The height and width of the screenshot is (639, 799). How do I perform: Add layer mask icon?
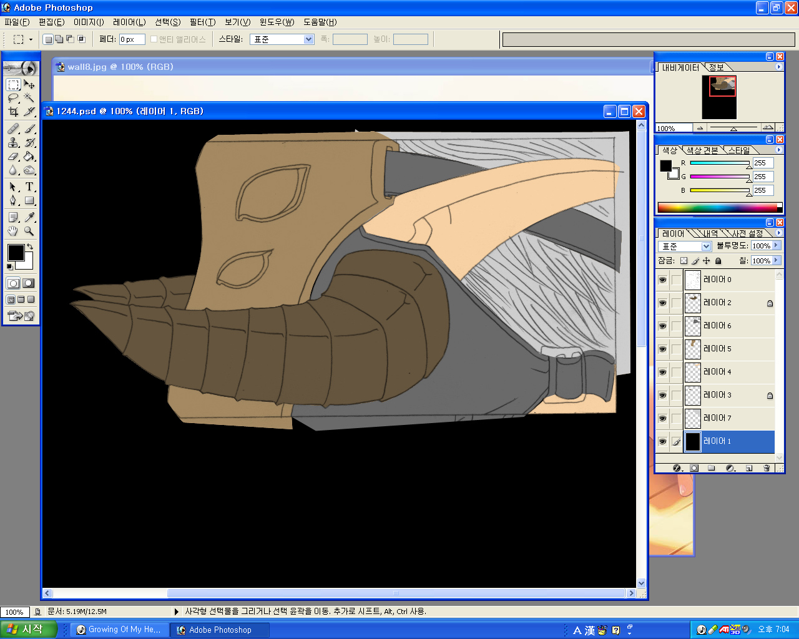[x=694, y=468]
